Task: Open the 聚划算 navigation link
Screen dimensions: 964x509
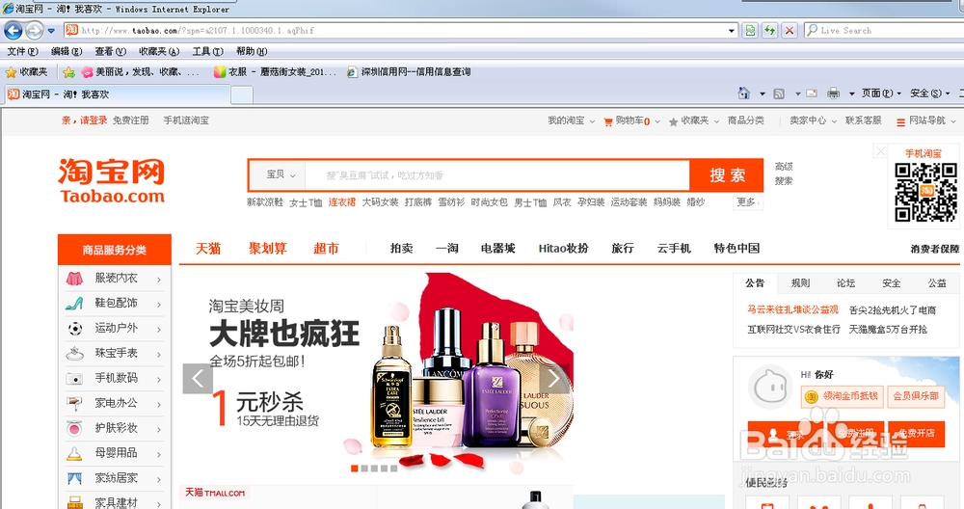Action: pos(267,249)
